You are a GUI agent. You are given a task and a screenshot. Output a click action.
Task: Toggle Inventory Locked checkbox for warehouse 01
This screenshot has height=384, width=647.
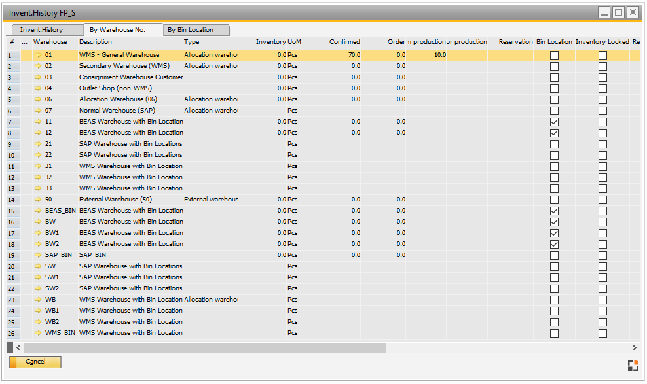(602, 55)
